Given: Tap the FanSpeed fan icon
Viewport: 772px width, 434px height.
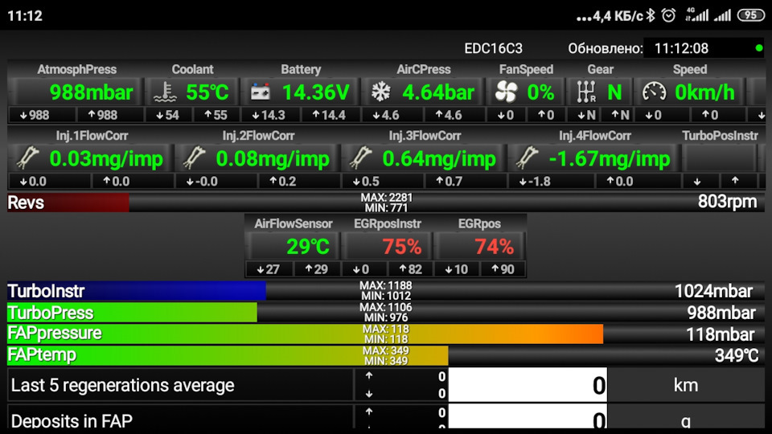Looking at the screenshot, I should [506, 92].
